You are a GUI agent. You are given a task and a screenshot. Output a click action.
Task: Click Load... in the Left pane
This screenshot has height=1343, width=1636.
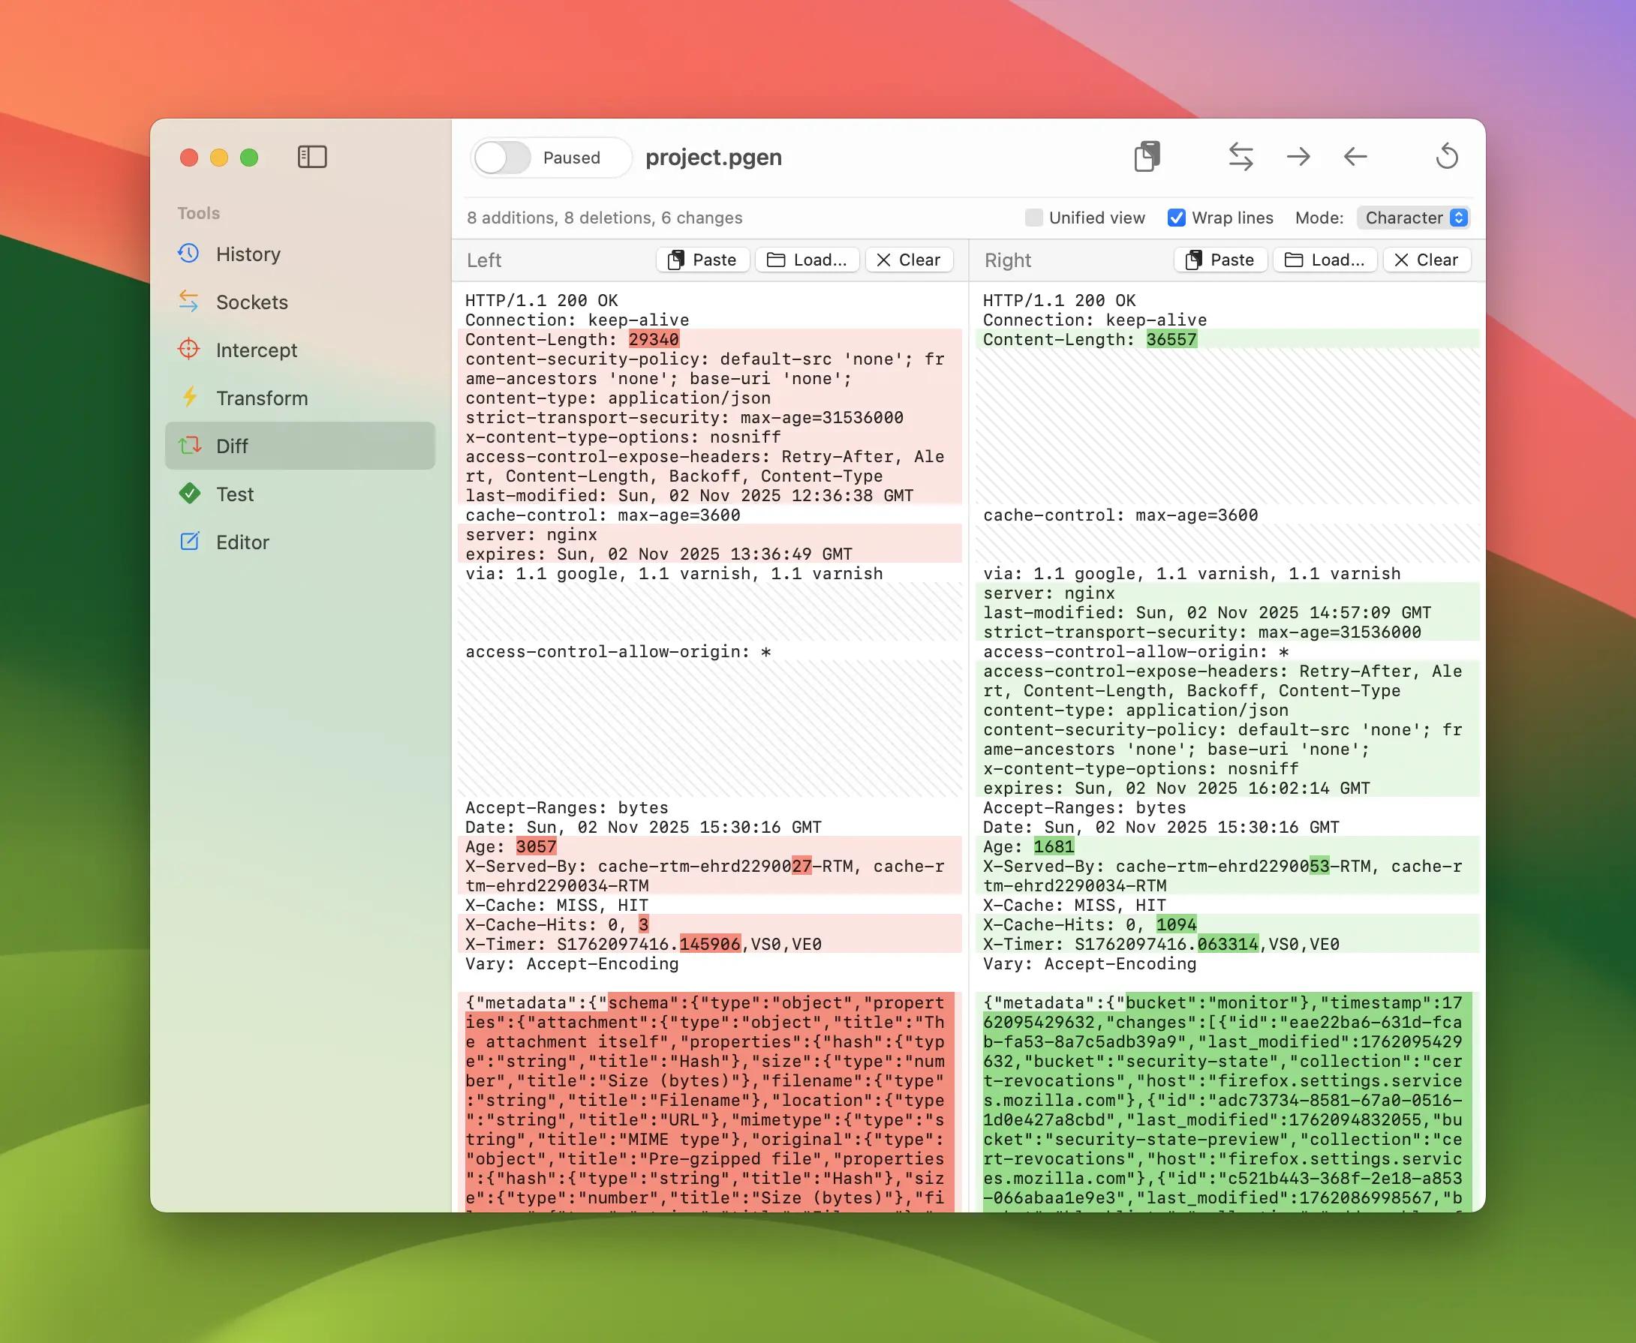[807, 260]
